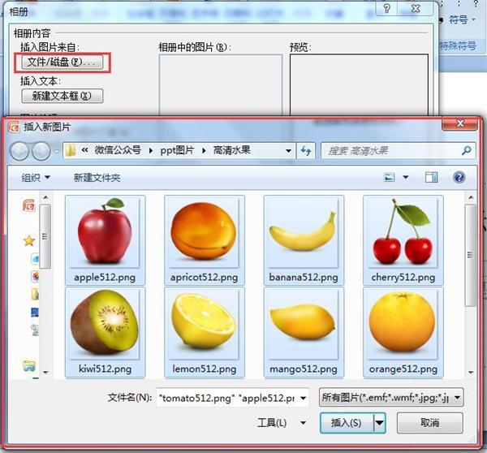
Task: Click the sidebar navigation scrollbar
Action: point(45,236)
